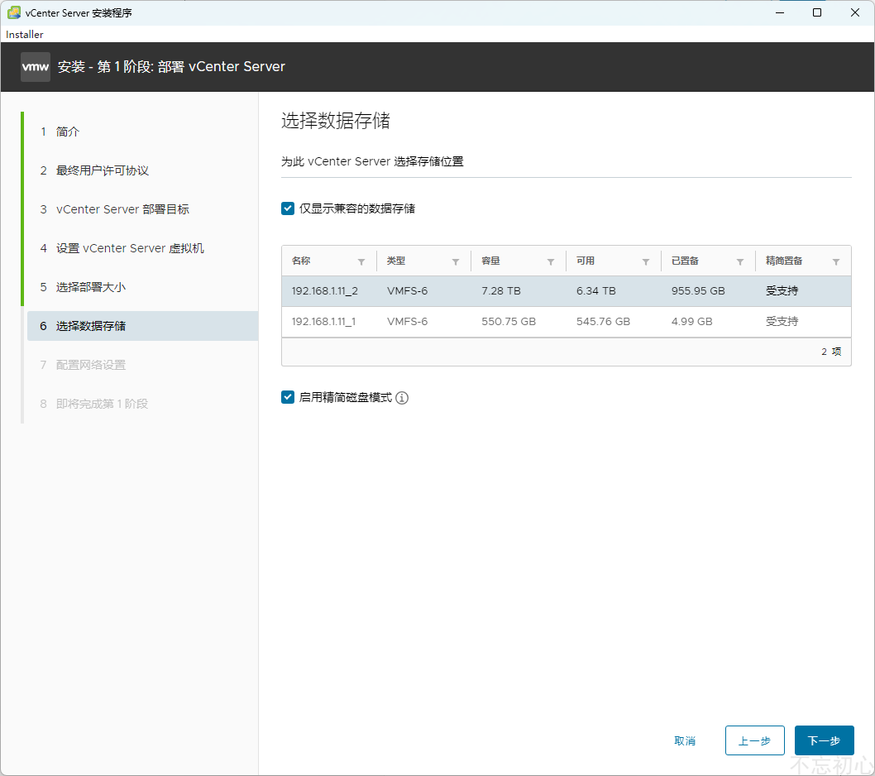Maximize the installer window

pyautogui.click(x=817, y=13)
